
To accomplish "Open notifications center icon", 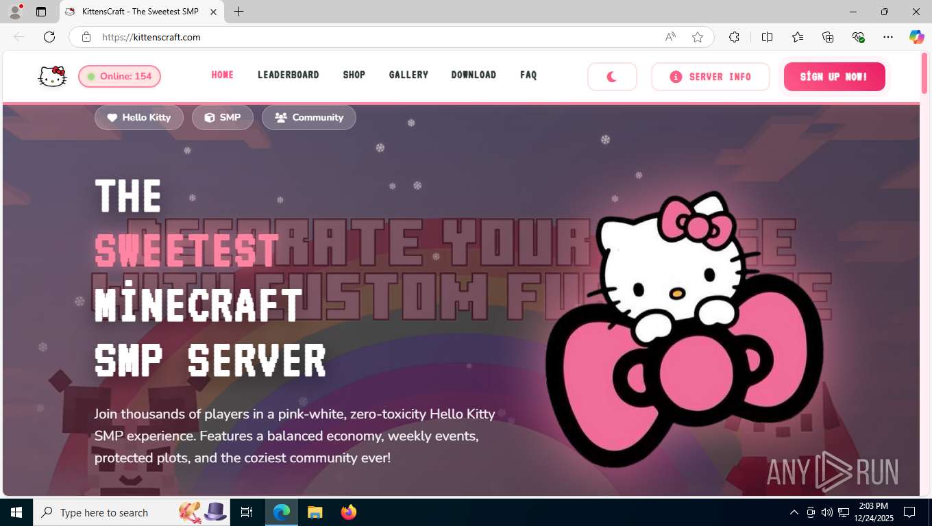I will pos(909,512).
